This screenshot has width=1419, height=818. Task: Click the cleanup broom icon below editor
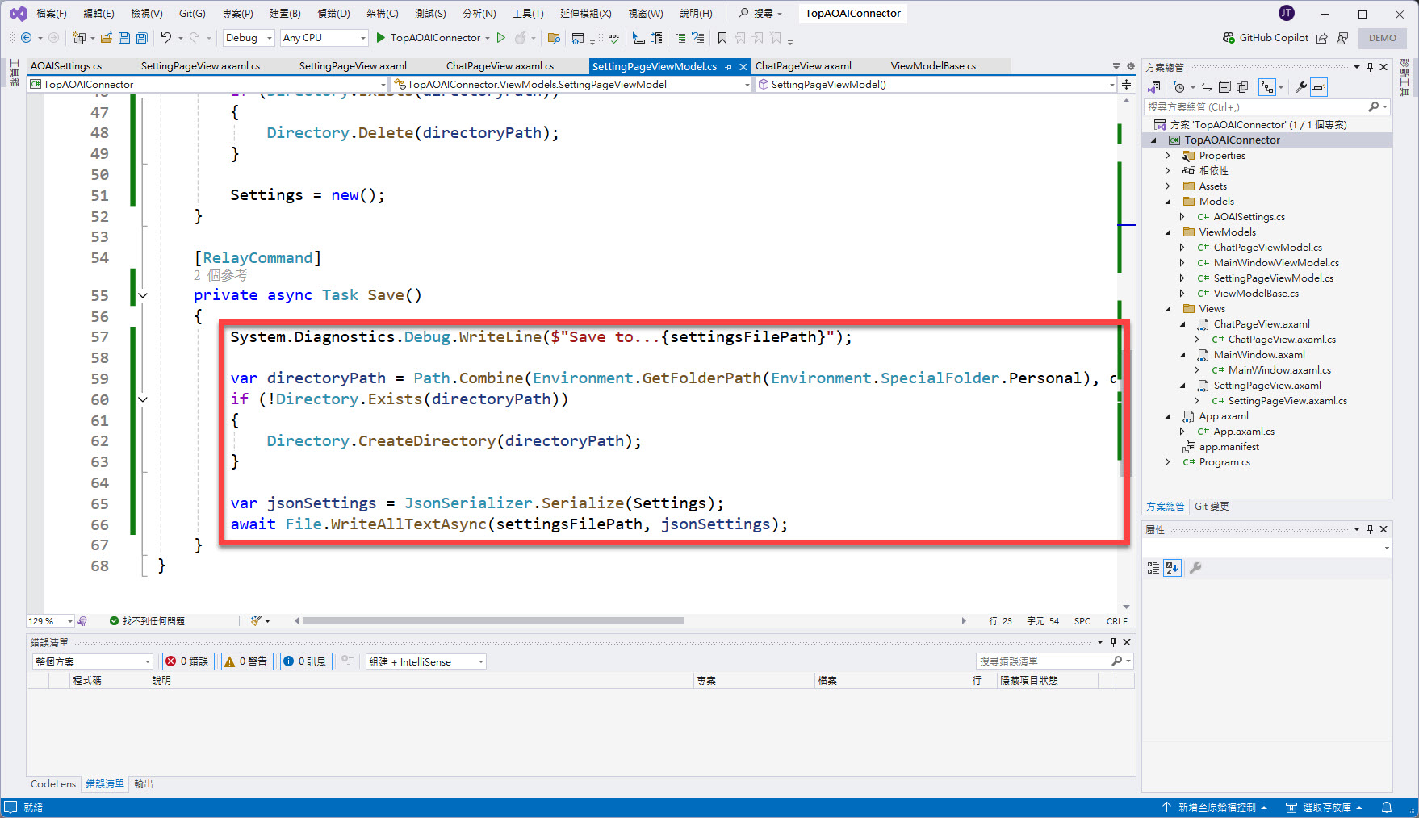(x=256, y=620)
